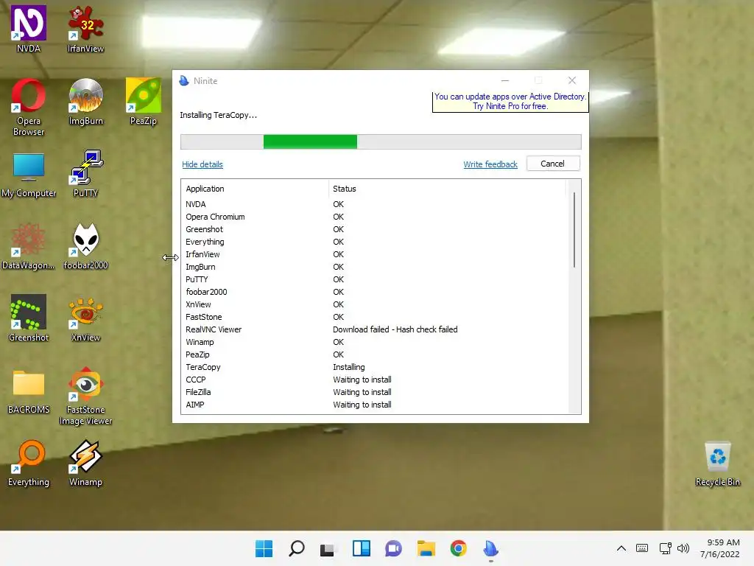Click 'Download failed - Hash check failed' status

click(x=395, y=329)
